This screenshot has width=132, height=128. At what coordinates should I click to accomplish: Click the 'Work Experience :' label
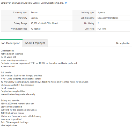pyautogui.click(x=19, y=29)
